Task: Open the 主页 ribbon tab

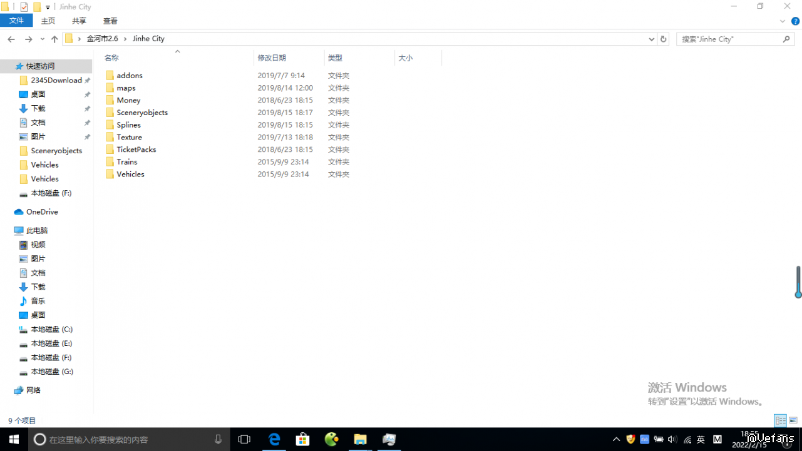Action: 48,21
